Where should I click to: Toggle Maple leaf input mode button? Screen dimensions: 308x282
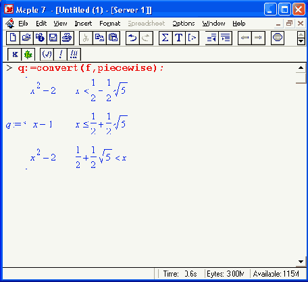[28, 54]
